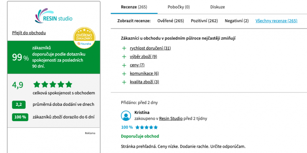Open rychlost doručení (31) mentions
307x153 pixels.
(x=150, y=48)
